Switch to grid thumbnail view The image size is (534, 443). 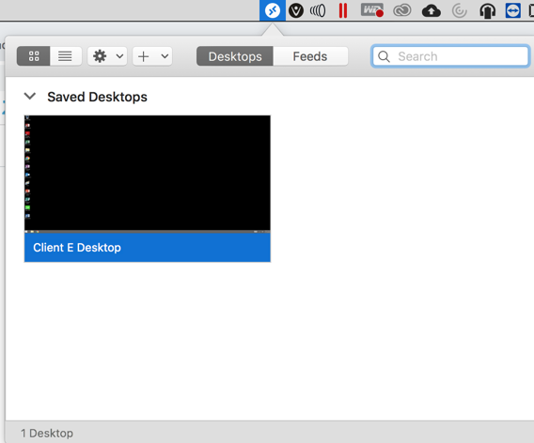pos(34,56)
